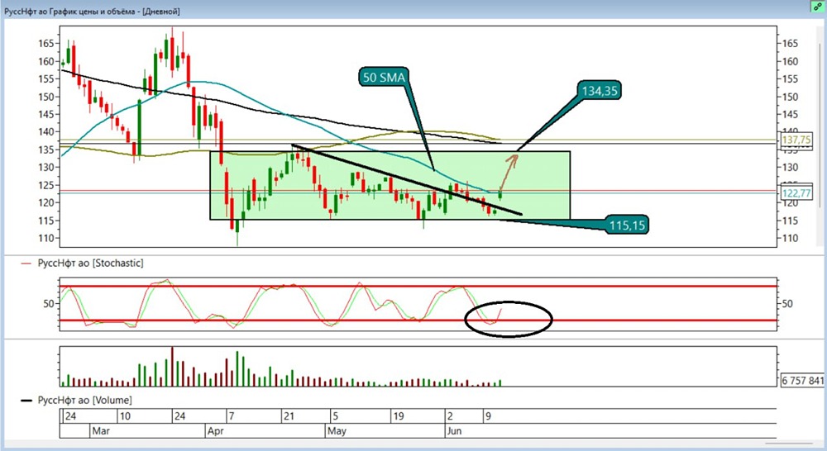This screenshot has height=451, width=827.
Task: Select the 'РуссНфт ао [Stochastic]' legend label
Action: [90, 263]
